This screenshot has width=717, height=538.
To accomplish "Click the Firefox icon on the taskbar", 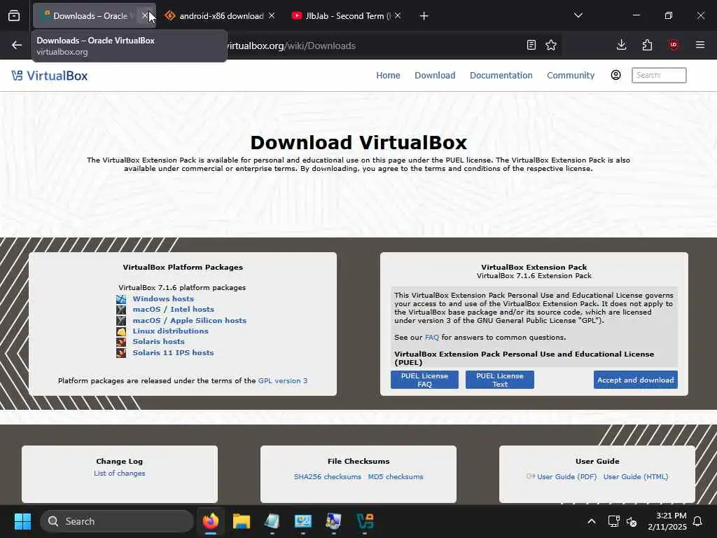I will (x=211, y=521).
